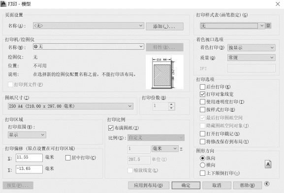This screenshot has width=284, height=193.
Task: Click the 确定 button
Action: click(x=186, y=186)
